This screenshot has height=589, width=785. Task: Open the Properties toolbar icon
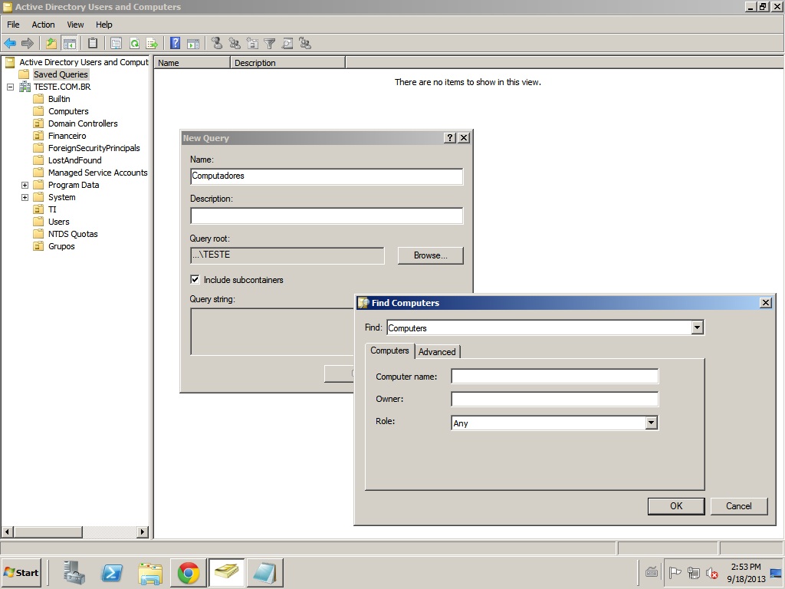click(x=117, y=44)
